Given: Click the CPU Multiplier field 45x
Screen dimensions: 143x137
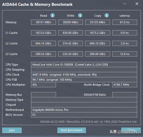Looking at the screenshot, I should [44, 85].
